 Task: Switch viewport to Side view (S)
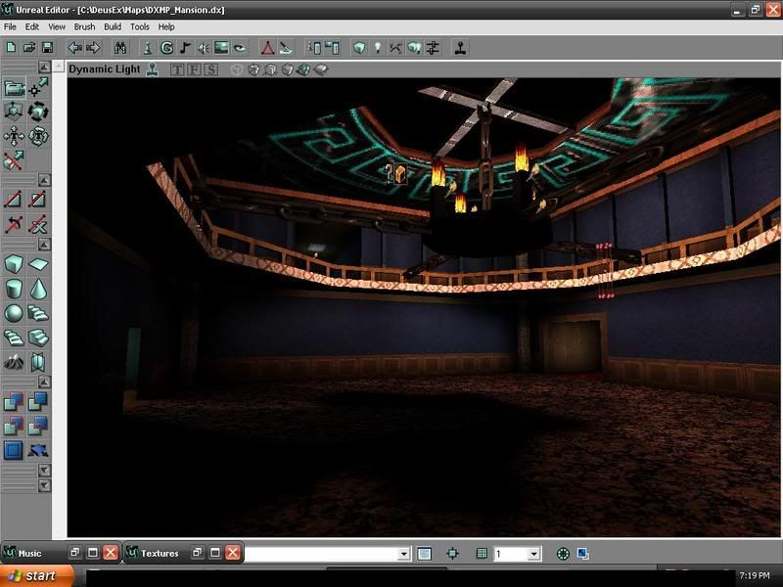click(210, 69)
